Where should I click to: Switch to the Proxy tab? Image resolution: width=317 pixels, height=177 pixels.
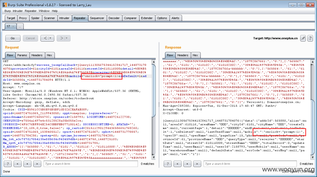(x=23, y=18)
